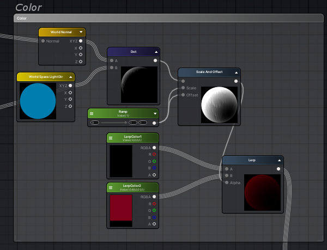Click the Color group comment title bar

point(163,18)
